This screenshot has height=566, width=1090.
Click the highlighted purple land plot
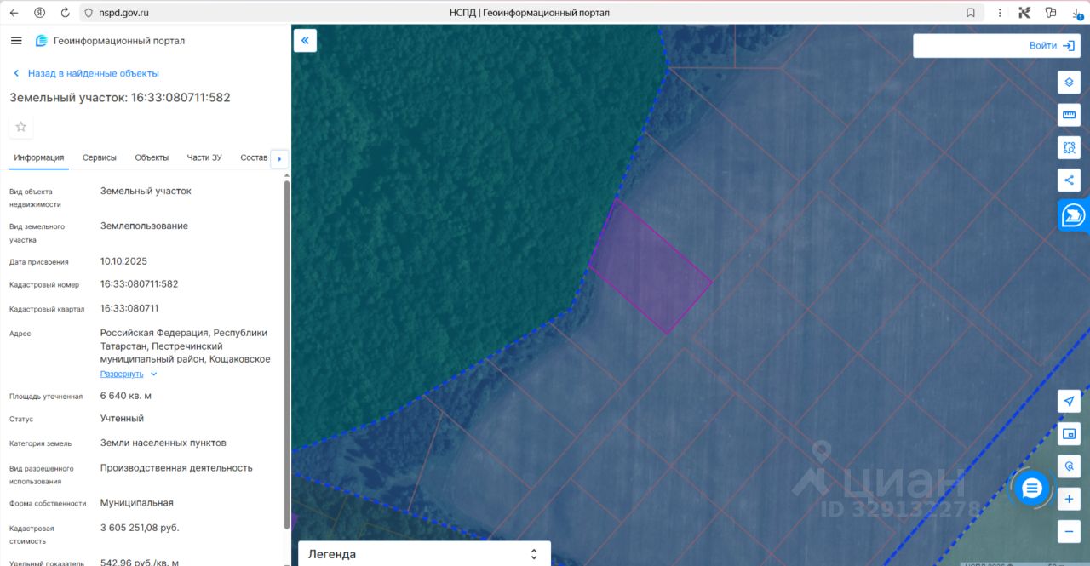[650, 267]
